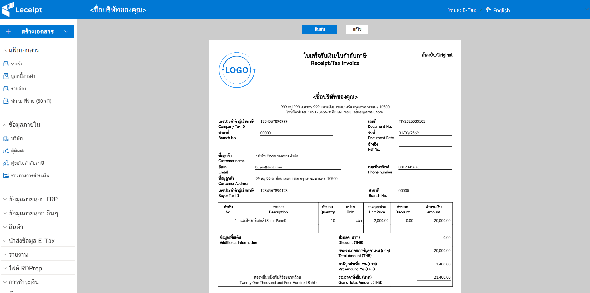Click the รายรับ document icon

click(6, 64)
